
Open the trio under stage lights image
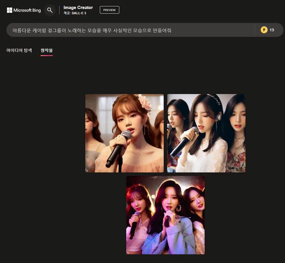(x=165, y=215)
